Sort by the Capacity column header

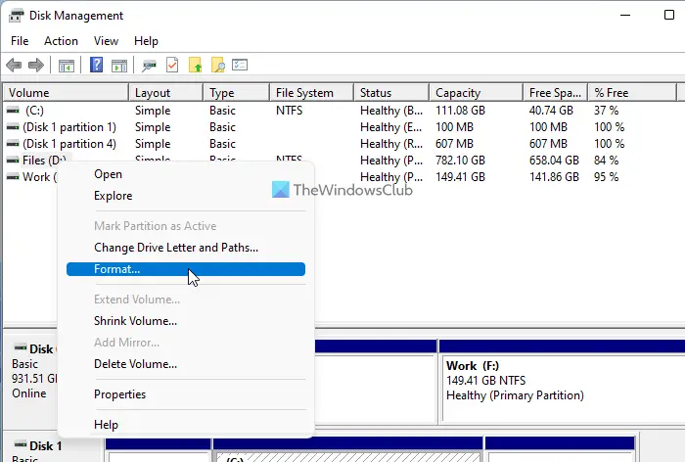[x=476, y=93]
